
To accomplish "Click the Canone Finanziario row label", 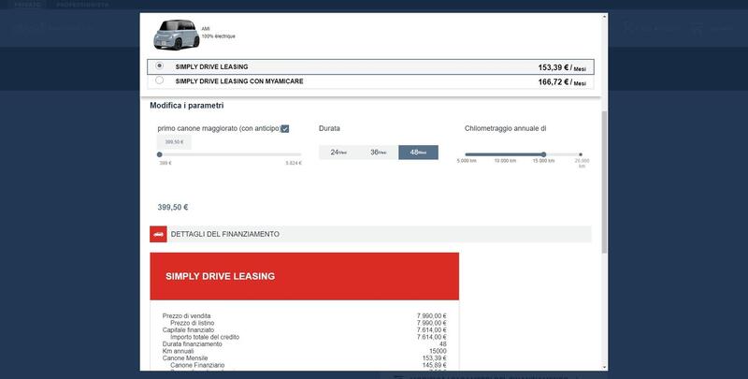I will coord(197,365).
